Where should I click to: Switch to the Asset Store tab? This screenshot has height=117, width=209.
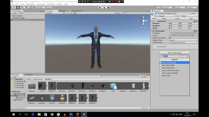78,11
